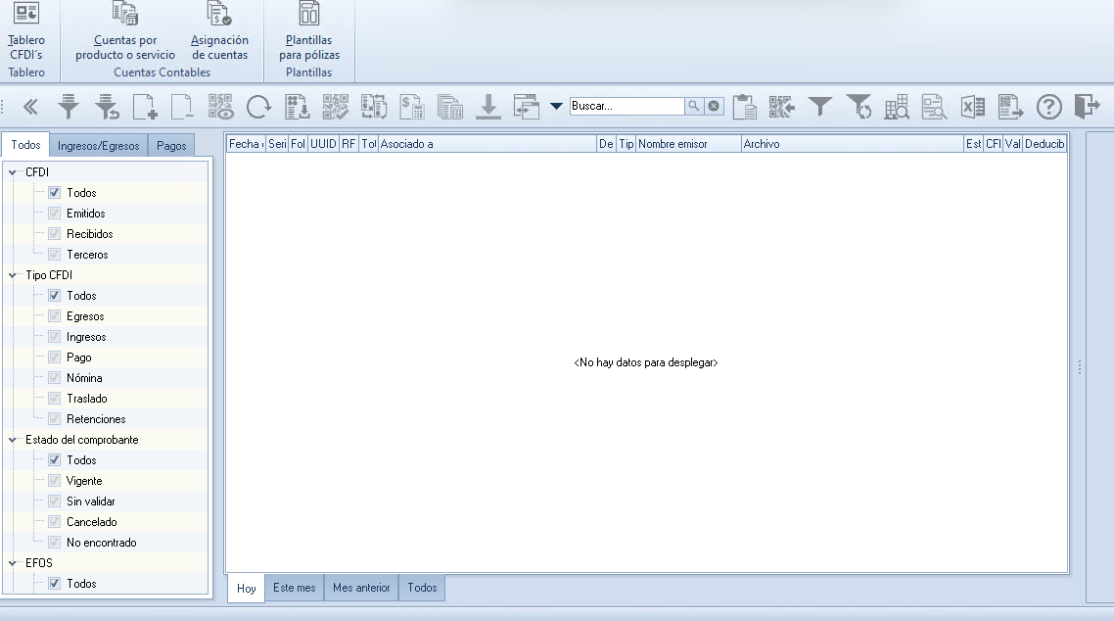This screenshot has height=621, width=1114.
Task: Click the QR code eye preview icon
Action: coord(220,107)
